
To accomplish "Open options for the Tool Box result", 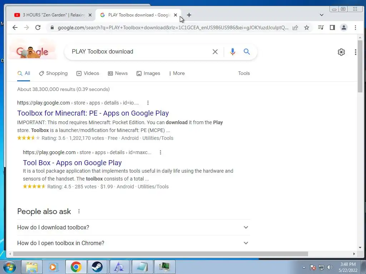I will [160, 152].
